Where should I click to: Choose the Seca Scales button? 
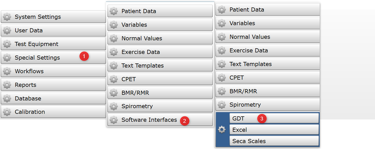click(x=274, y=141)
